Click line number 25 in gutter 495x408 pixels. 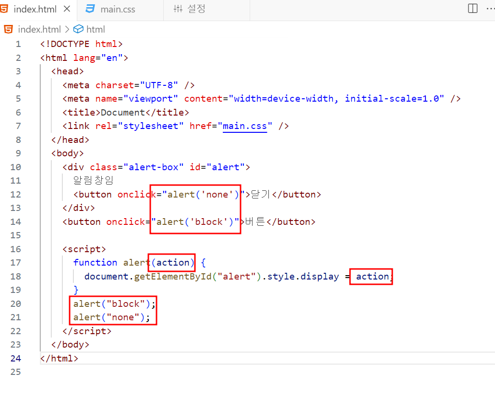pos(16,372)
